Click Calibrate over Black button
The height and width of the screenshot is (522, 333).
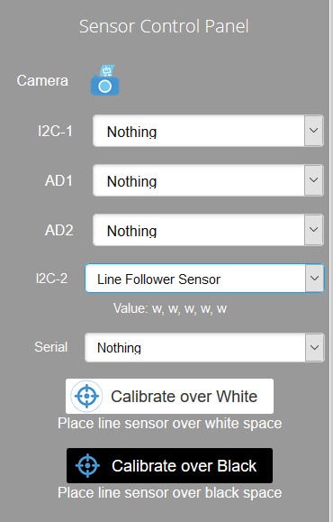169,465
